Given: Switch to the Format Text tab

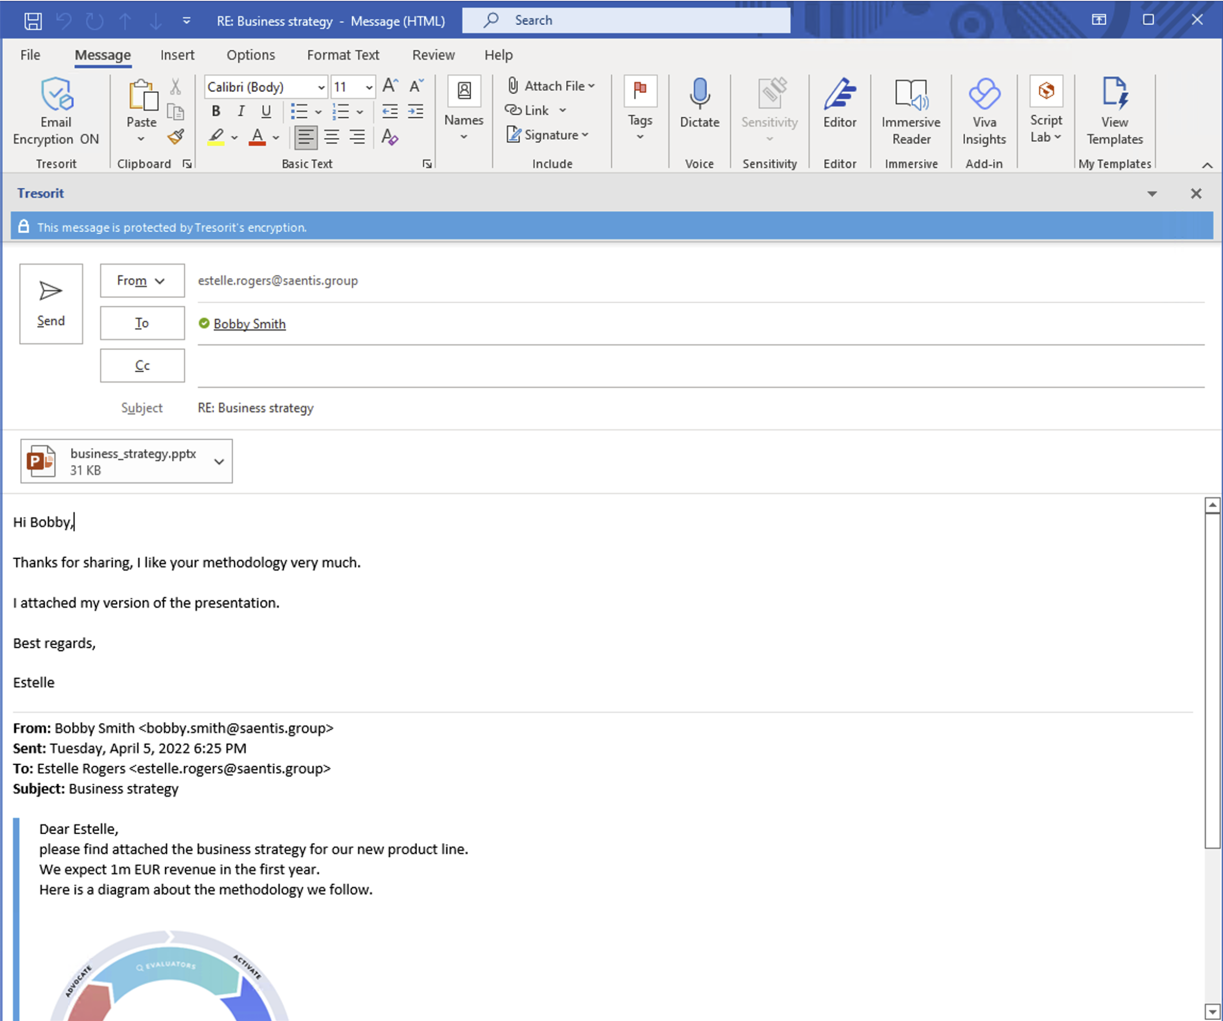Looking at the screenshot, I should [343, 55].
